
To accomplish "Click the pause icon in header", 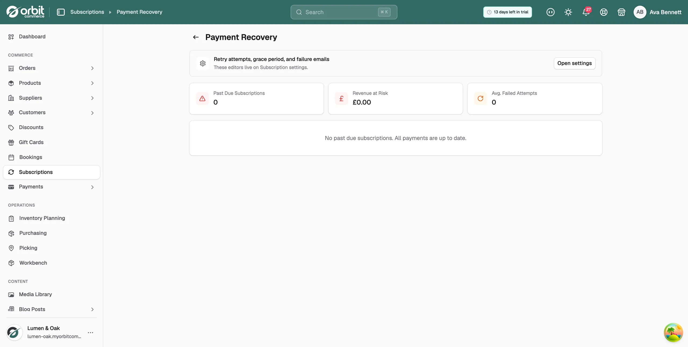I will tap(550, 12).
